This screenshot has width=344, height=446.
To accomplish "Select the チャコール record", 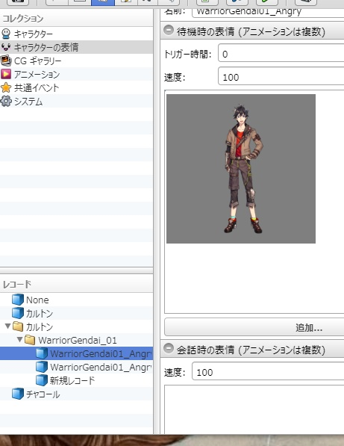I will click(76, 394).
